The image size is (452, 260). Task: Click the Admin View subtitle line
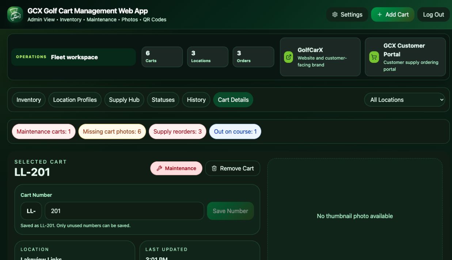[x=97, y=20]
